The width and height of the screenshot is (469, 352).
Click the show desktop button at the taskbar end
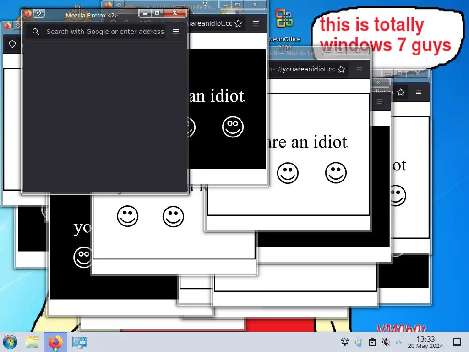click(x=457, y=342)
